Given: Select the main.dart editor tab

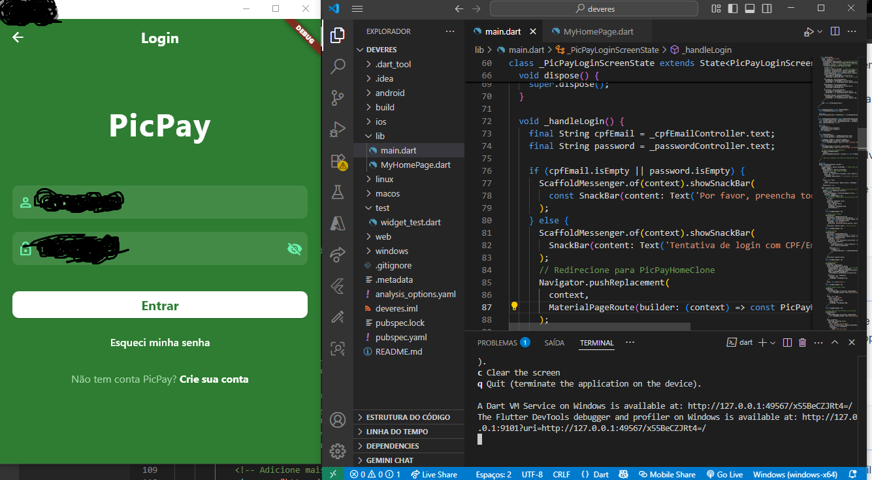Looking at the screenshot, I should [503, 31].
